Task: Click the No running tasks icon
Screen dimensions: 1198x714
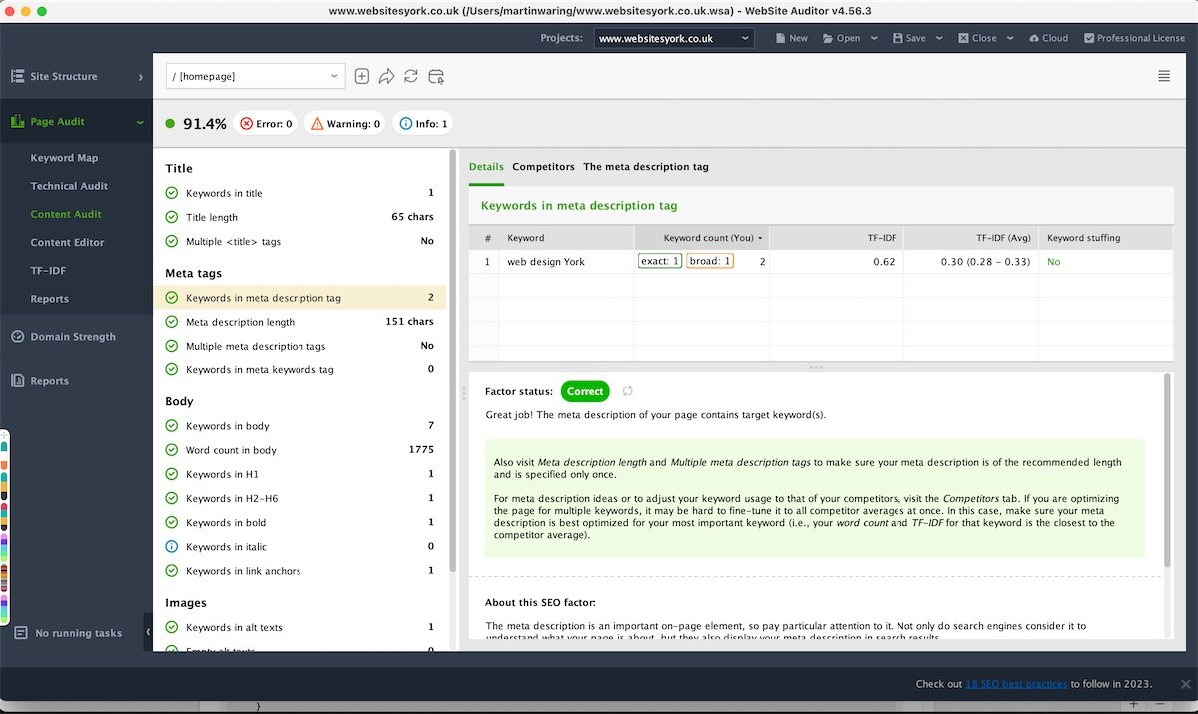Action: tap(21, 633)
